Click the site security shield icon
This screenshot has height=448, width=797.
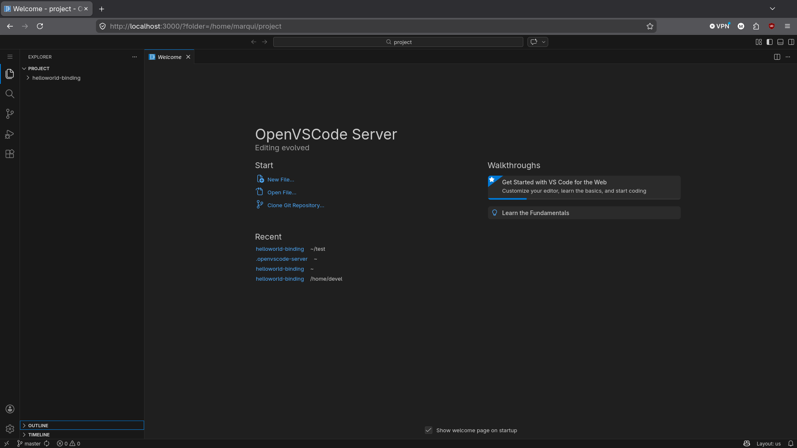click(103, 26)
